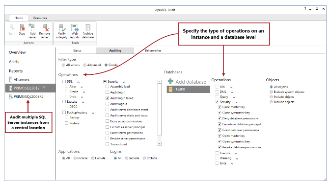Click the filter icon next to PRIME\SQL2012

(44, 88)
